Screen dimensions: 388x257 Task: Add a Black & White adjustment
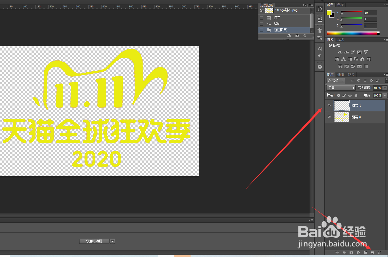(x=350, y=59)
